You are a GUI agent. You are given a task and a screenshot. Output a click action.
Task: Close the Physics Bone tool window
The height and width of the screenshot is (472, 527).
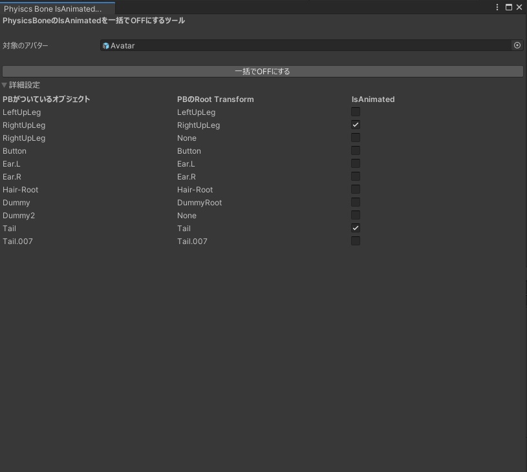pos(519,7)
